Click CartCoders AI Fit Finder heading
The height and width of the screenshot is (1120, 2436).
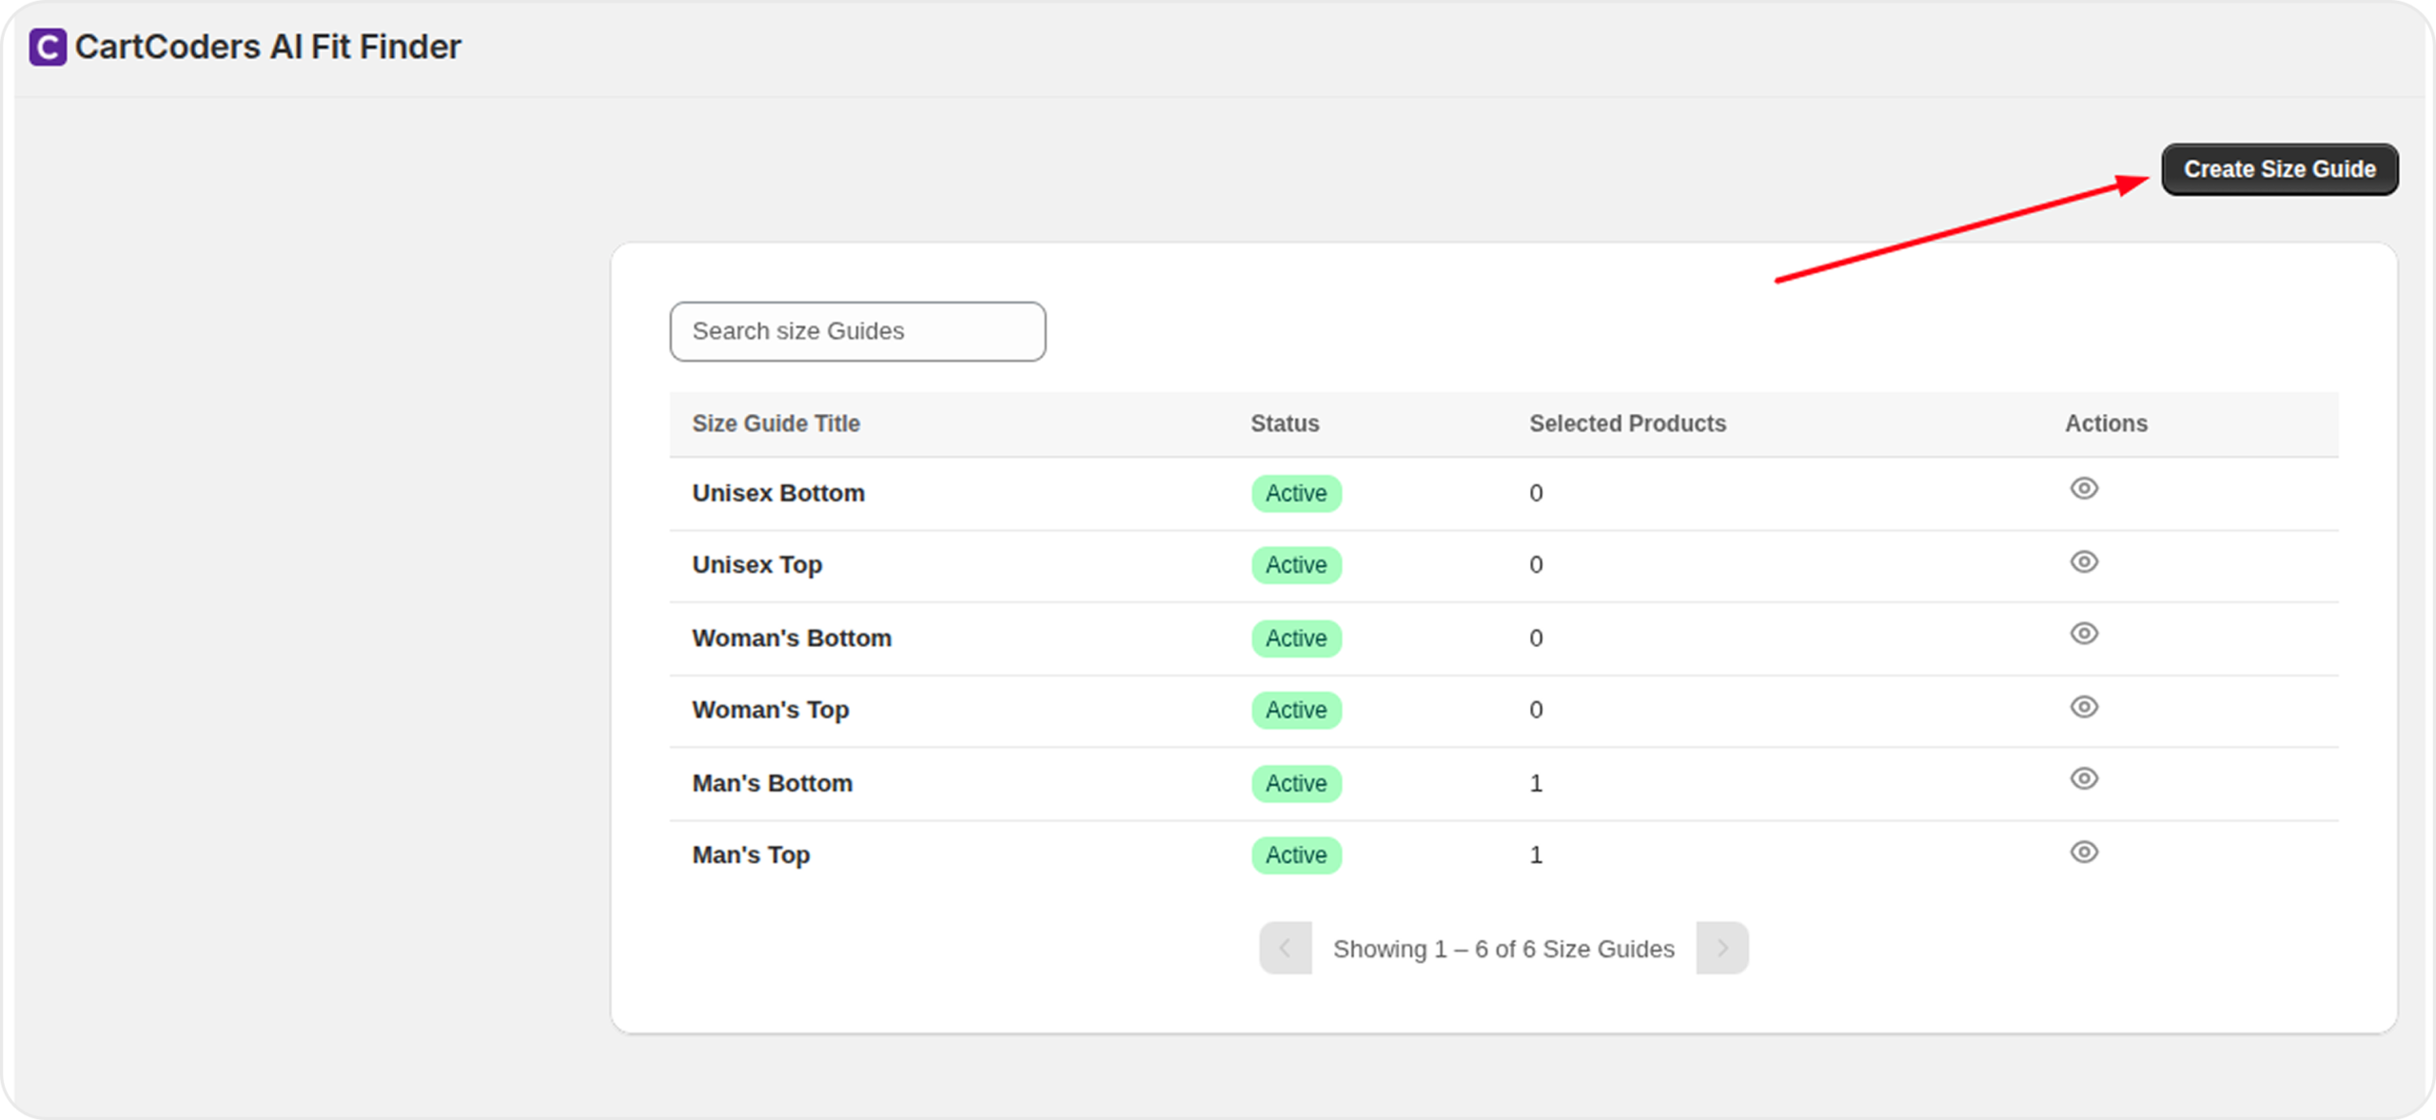click(x=267, y=47)
